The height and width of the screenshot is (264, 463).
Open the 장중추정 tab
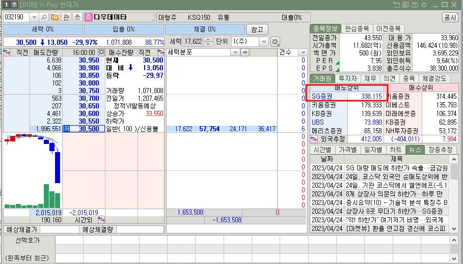(x=440, y=150)
